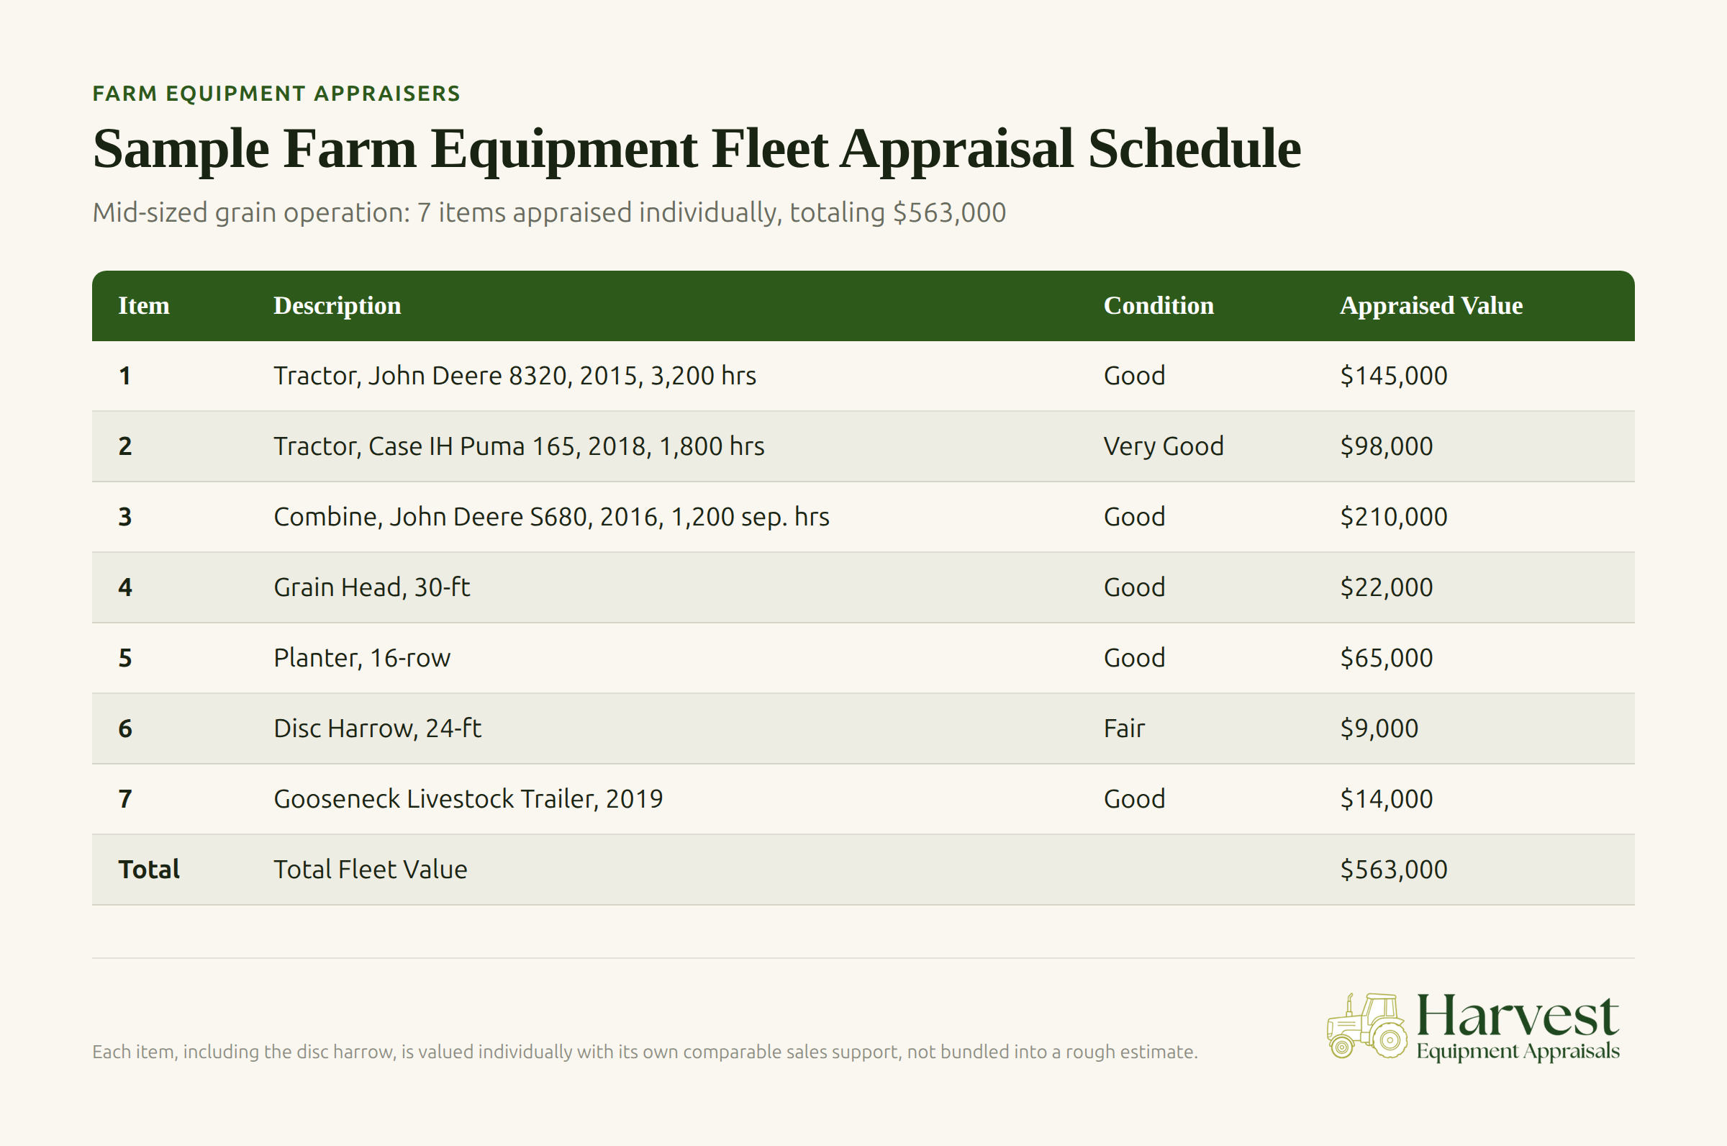Select item number '6' cell
This screenshot has height=1146, width=1727.
click(x=125, y=728)
